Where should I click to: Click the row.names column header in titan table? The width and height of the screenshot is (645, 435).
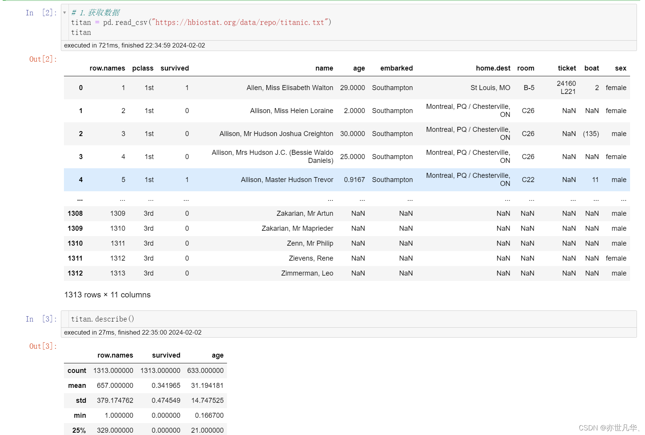click(x=107, y=68)
